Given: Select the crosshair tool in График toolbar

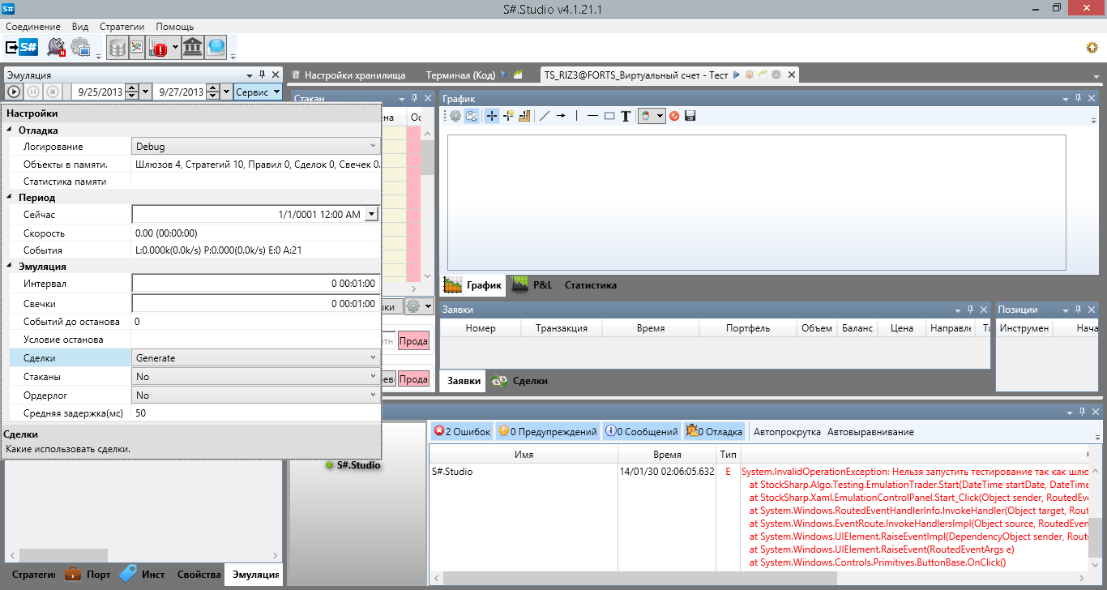Looking at the screenshot, I should click(x=491, y=116).
